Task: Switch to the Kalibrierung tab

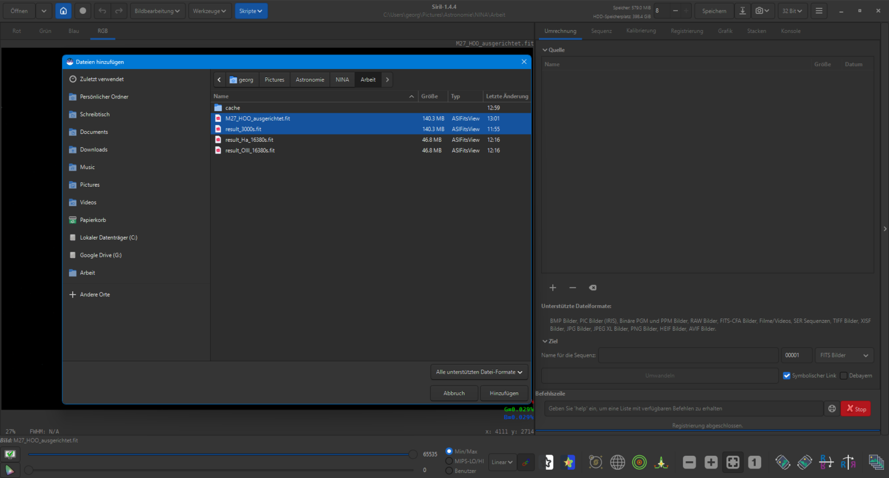Action: click(641, 31)
